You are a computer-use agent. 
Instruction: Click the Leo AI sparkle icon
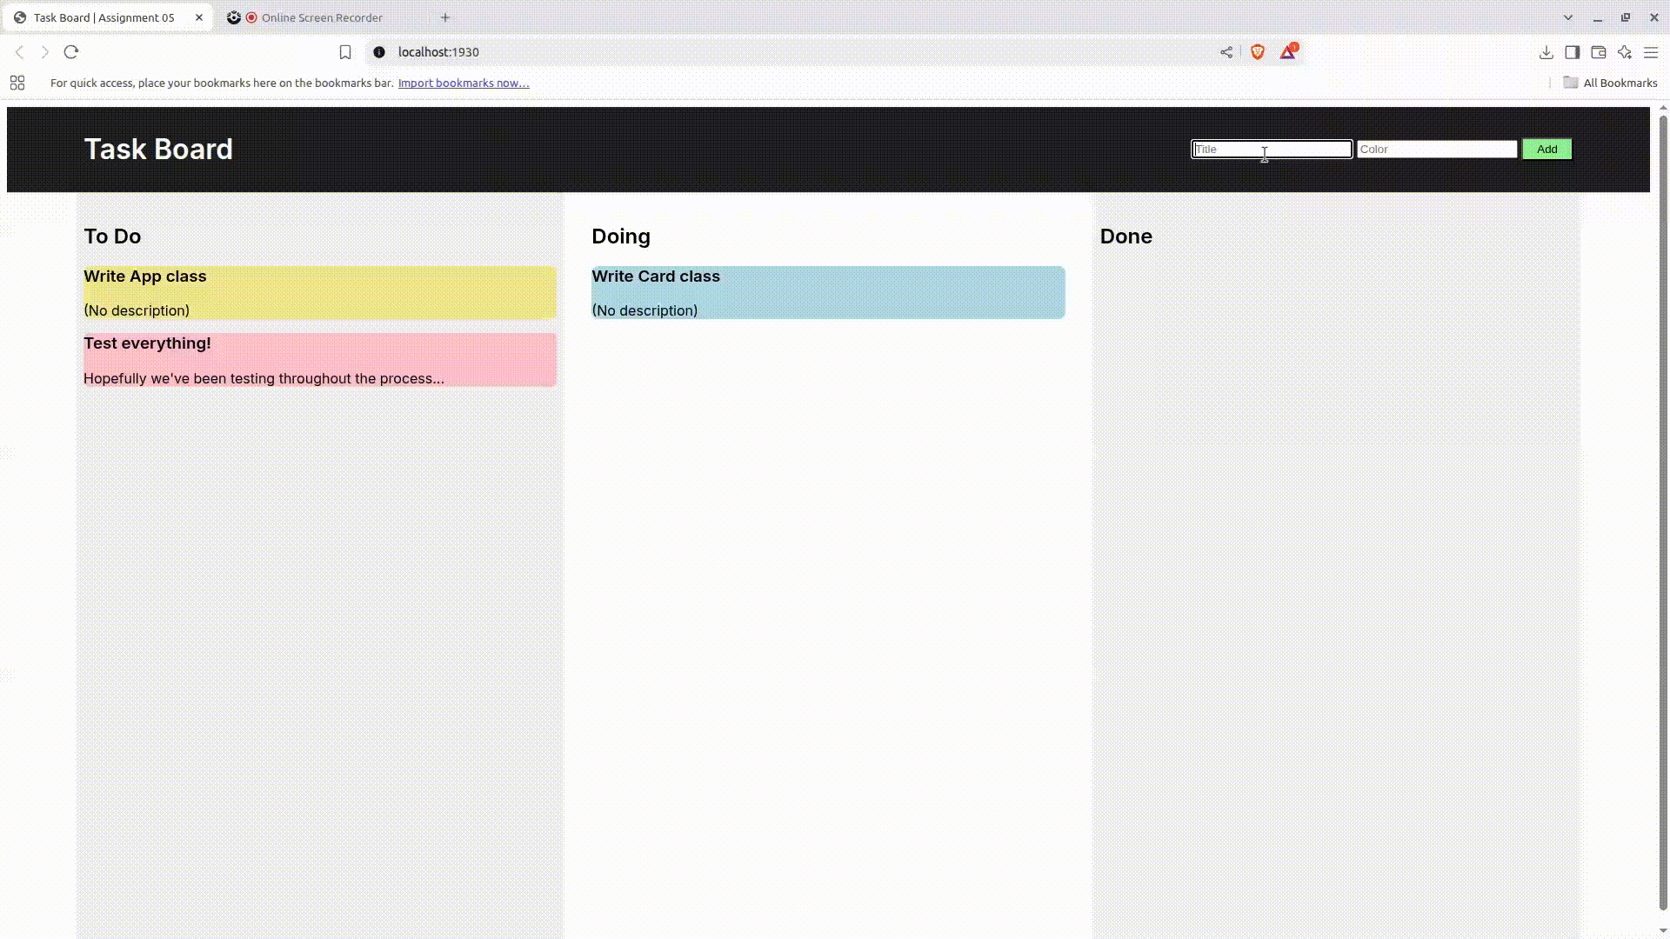point(1624,52)
